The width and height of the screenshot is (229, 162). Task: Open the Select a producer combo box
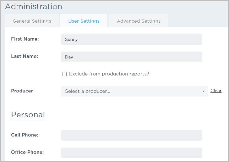tap(132, 91)
